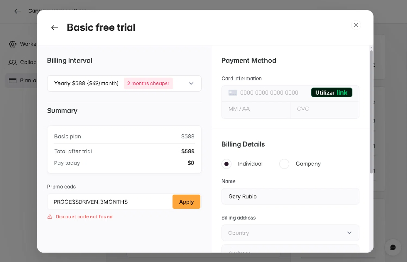Click the 'Total after trial' label
407x262 pixels.
(73, 151)
